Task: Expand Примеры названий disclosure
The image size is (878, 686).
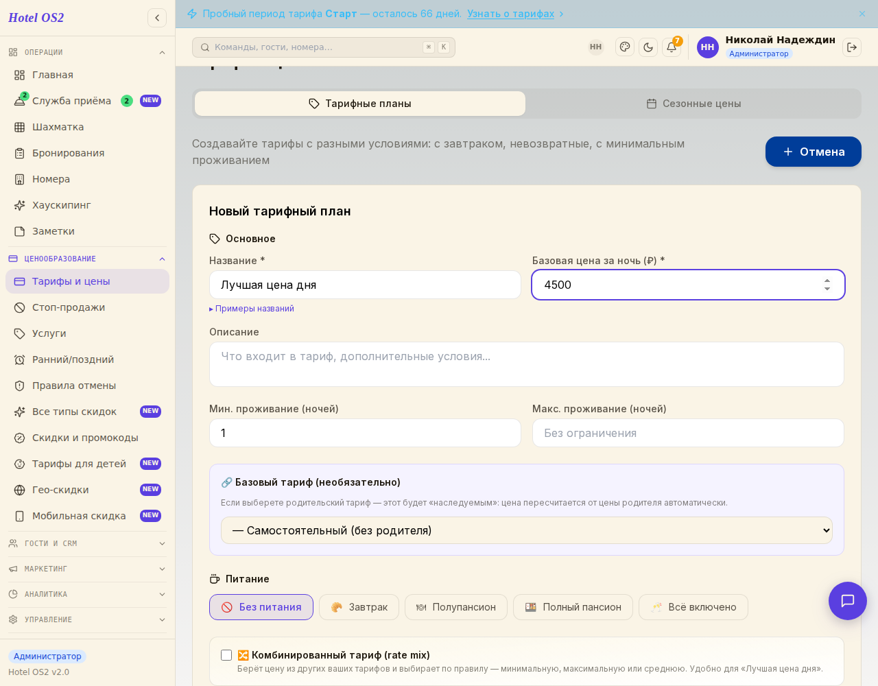Action: [252, 309]
